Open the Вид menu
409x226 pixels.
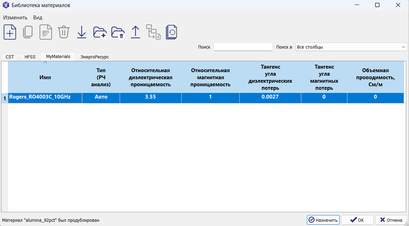pos(38,18)
